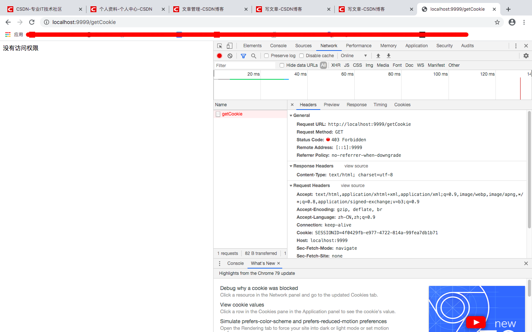Import HAR file with upload arrow
This screenshot has height=332, width=532.
pyautogui.click(x=378, y=56)
